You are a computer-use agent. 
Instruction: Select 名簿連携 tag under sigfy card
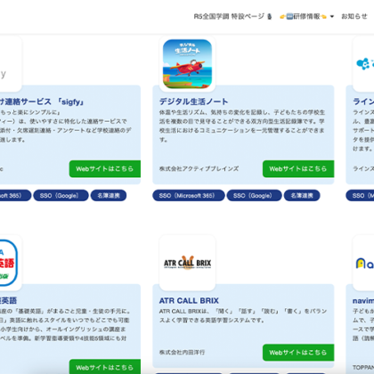pyautogui.click(x=109, y=195)
